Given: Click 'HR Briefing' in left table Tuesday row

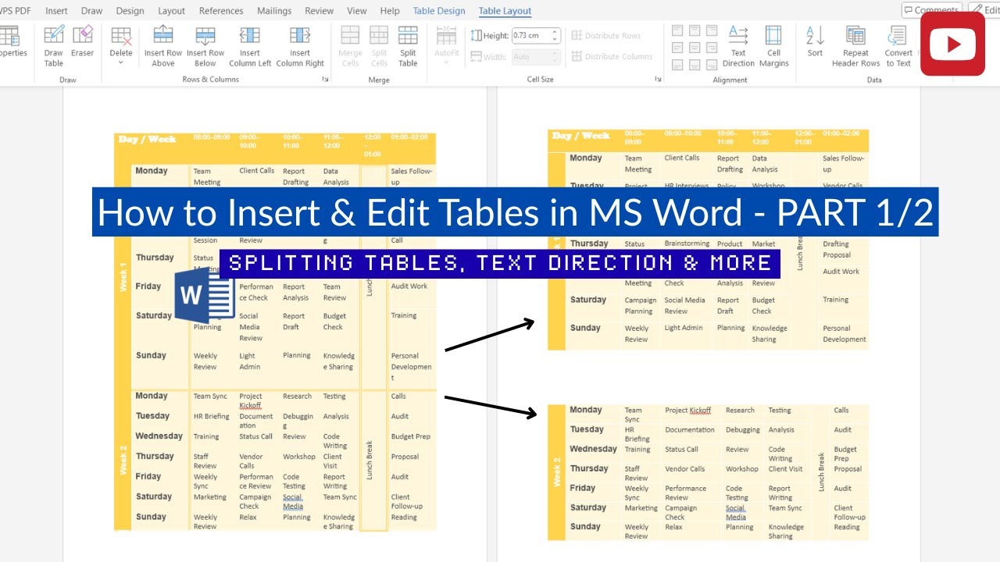Looking at the screenshot, I should click(212, 417).
